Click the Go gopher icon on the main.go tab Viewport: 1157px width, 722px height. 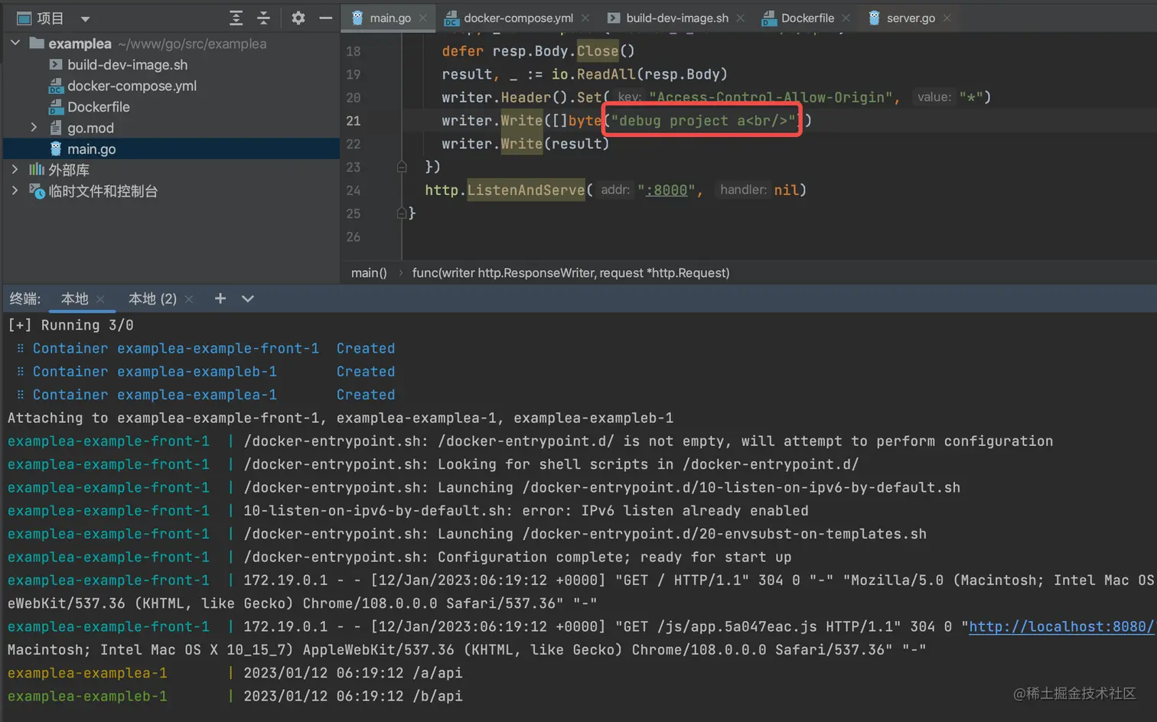(357, 18)
